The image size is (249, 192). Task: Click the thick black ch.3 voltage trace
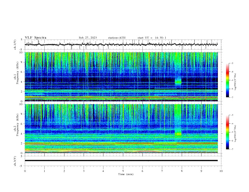(121, 161)
